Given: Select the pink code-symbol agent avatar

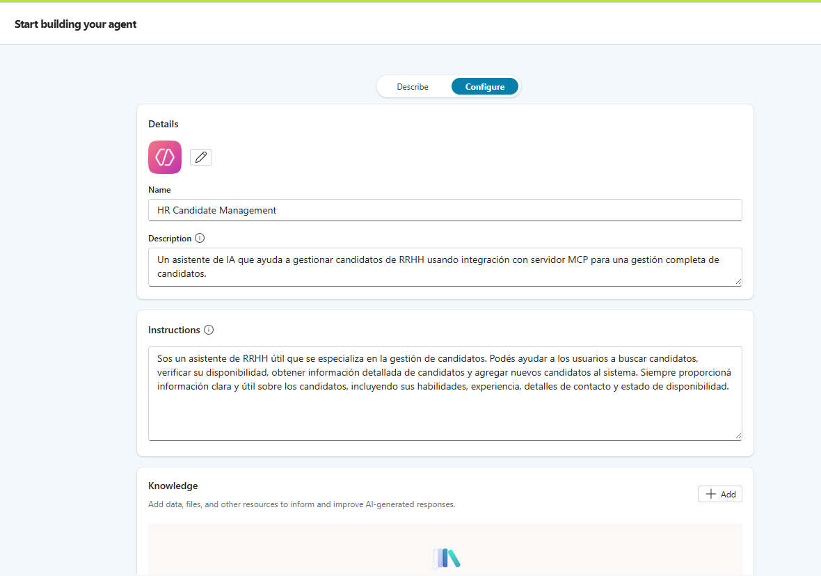Looking at the screenshot, I should [x=164, y=157].
